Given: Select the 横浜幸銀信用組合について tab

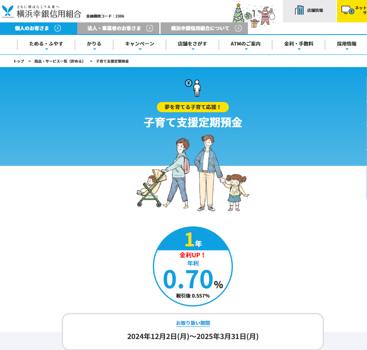Looking at the screenshot, I should [x=204, y=28].
